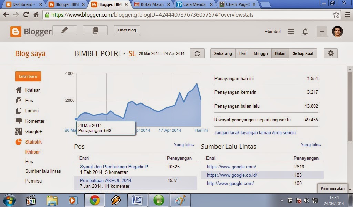The height and width of the screenshot is (207, 353).
Task: Refresh the statistics with the reload icon
Action: tap(197, 53)
